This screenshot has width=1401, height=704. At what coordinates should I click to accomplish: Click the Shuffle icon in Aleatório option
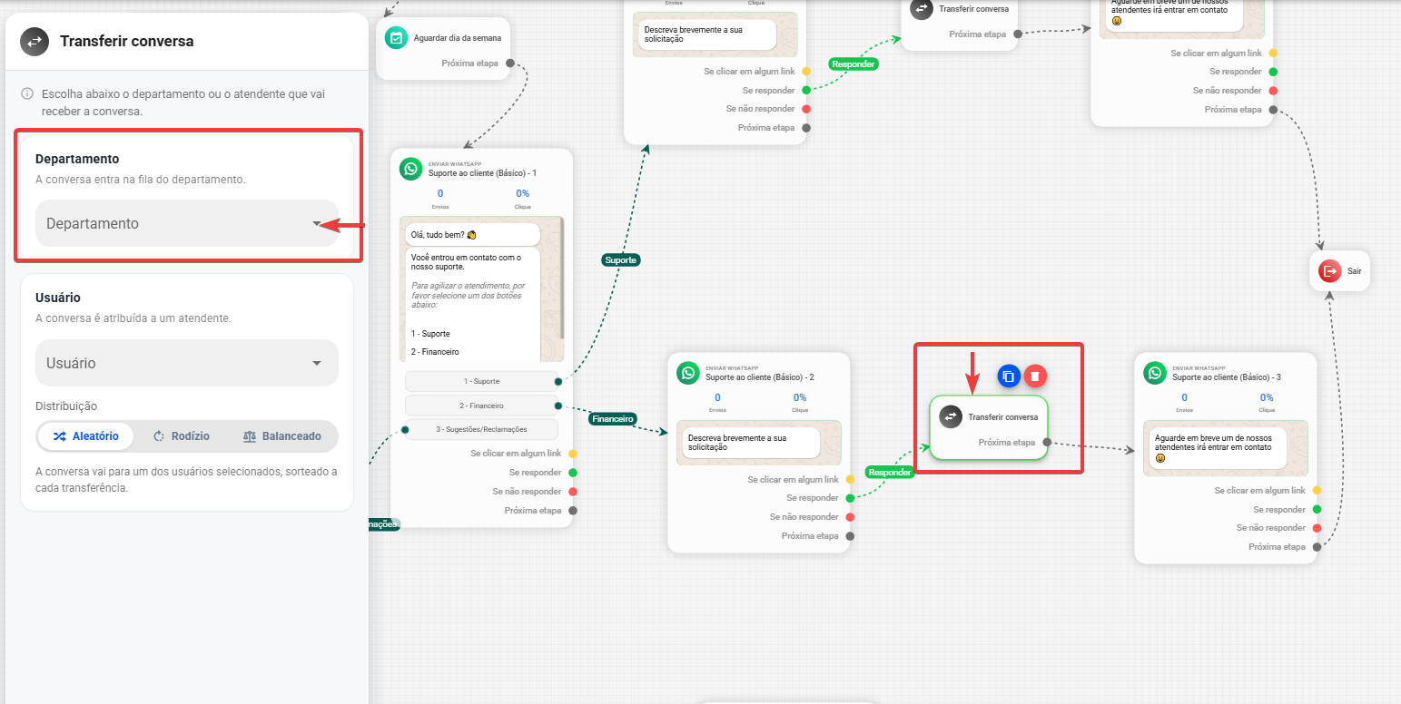click(59, 436)
